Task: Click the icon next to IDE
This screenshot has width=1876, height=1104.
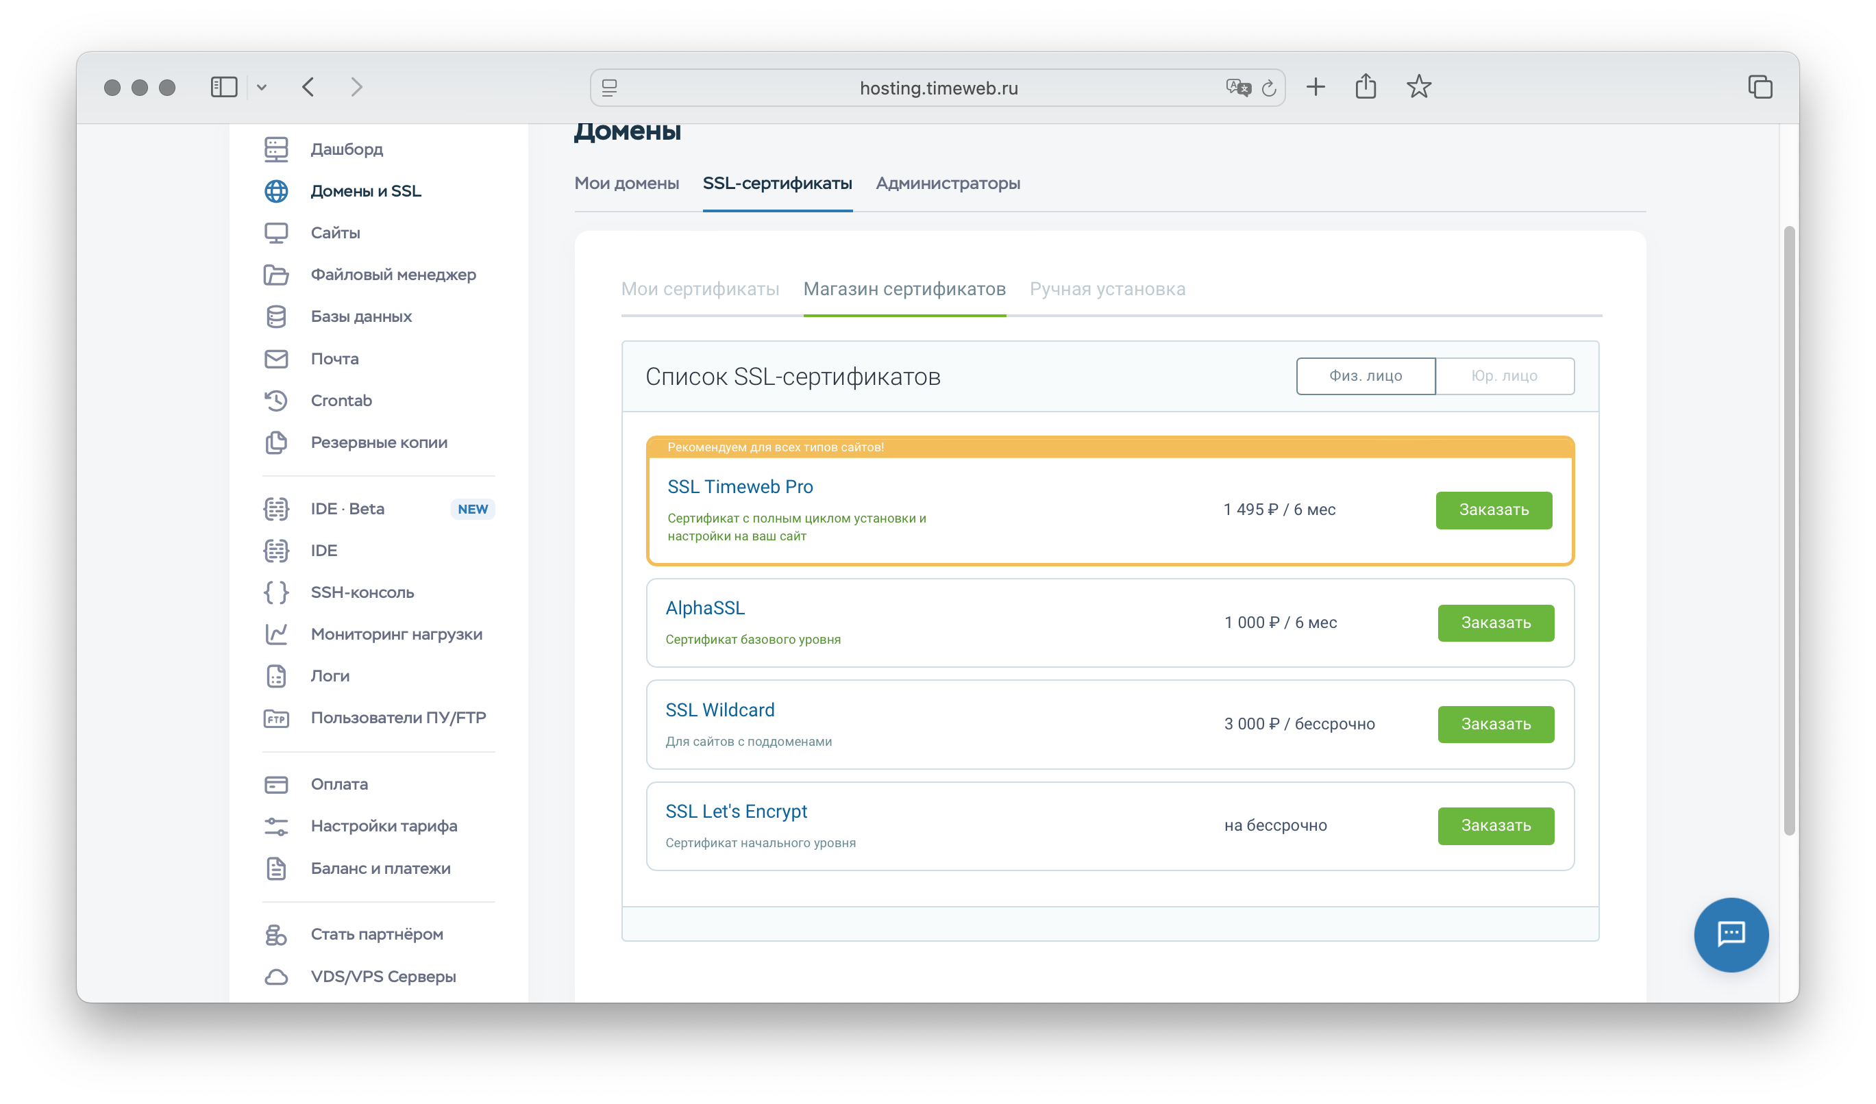Action: pos(276,551)
